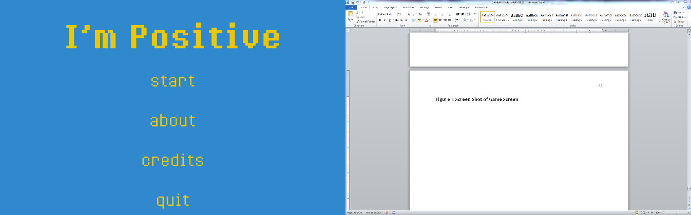Open the Review ribbon tab

point(438,8)
